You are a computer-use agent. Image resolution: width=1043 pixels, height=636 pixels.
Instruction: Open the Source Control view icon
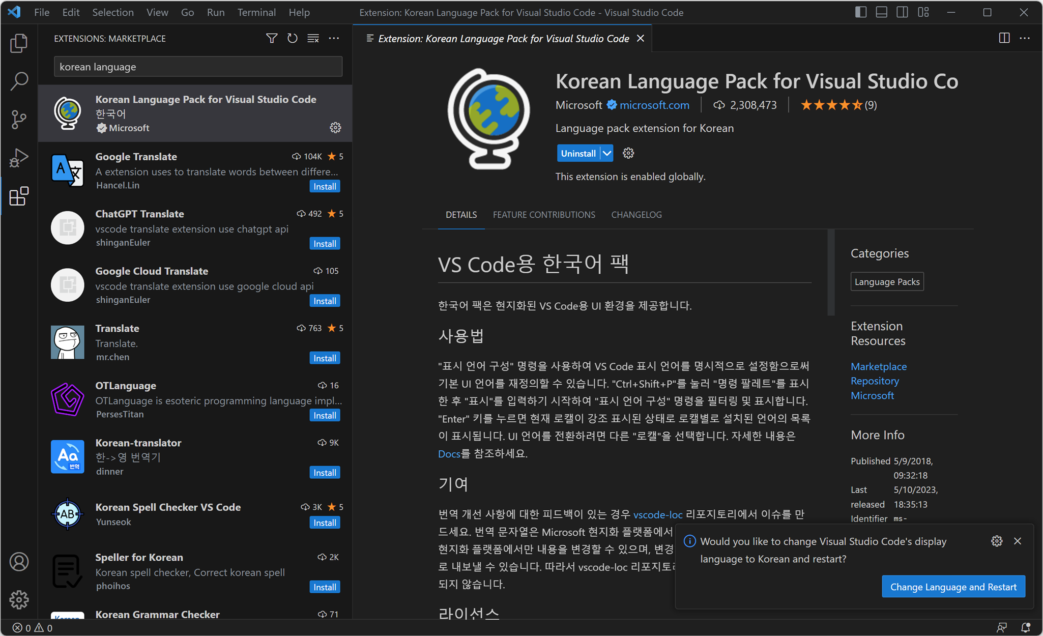tap(19, 120)
